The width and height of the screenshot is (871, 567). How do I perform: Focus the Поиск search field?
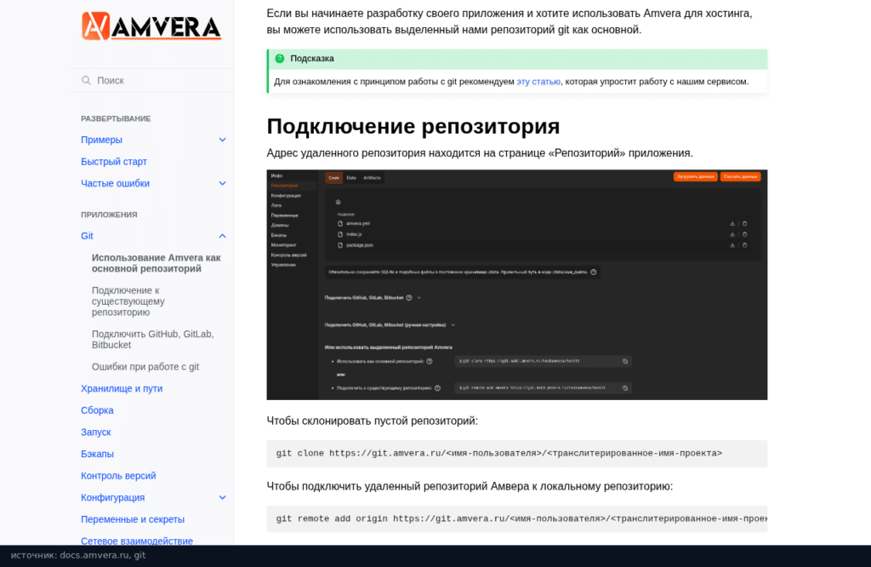[151, 81]
